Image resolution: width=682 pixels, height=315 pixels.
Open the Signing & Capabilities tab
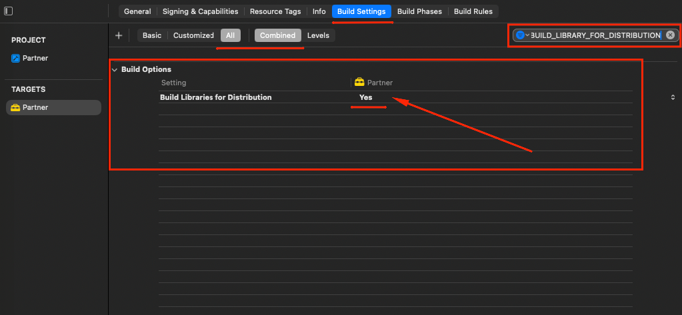[x=201, y=11]
